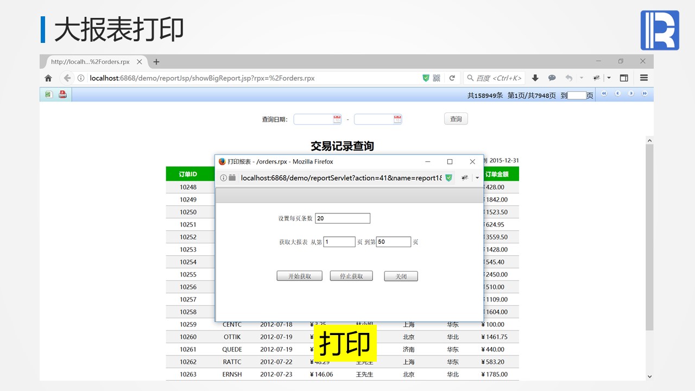Expand the popup toolbar dropdown arrow
The height and width of the screenshot is (391, 695).
[477, 178]
